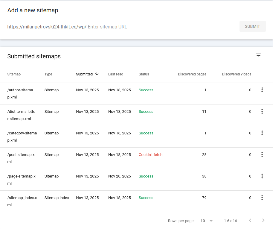Viewport: 273px width, 229px height.
Task: Click the Couldn't fetch status
Action: (x=150, y=155)
